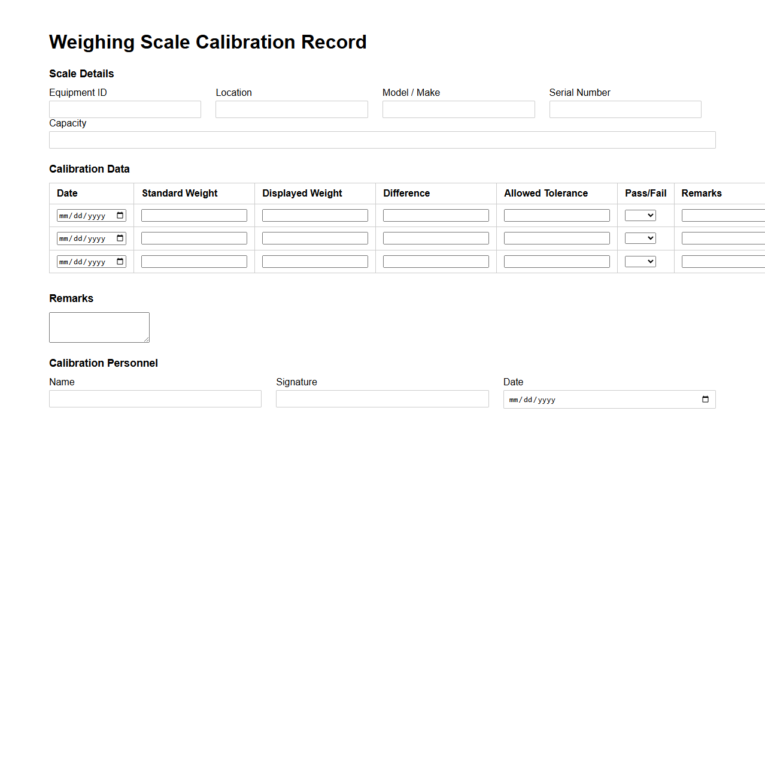Viewport: 765px width, 770px height.
Task: Focus the Serial Number input field
Action: tap(625, 109)
